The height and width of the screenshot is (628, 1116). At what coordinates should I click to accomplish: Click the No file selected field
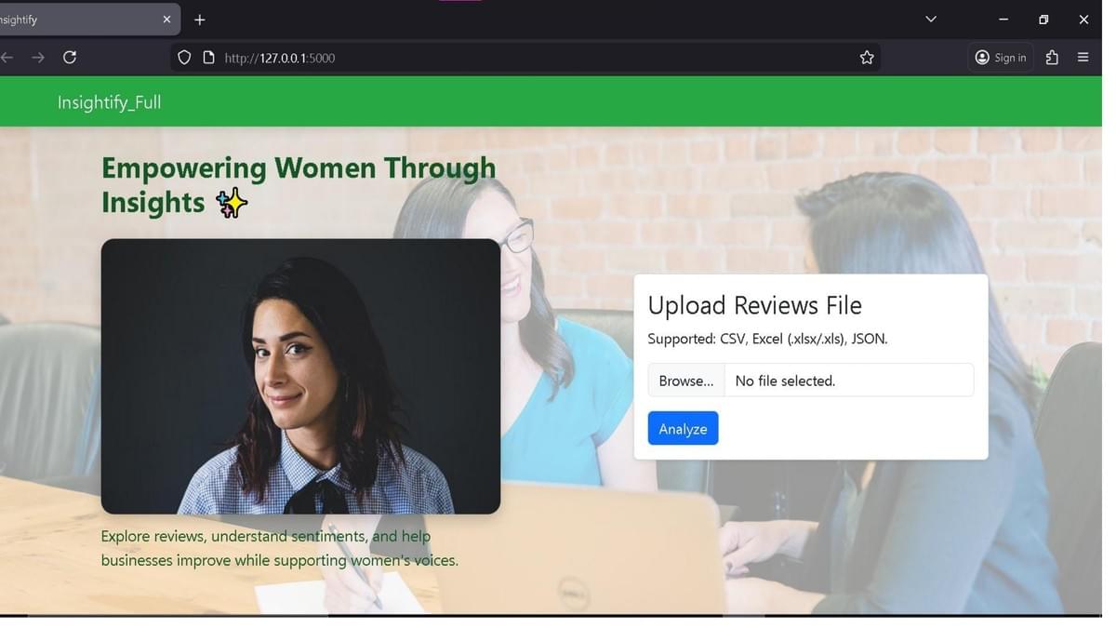click(847, 381)
